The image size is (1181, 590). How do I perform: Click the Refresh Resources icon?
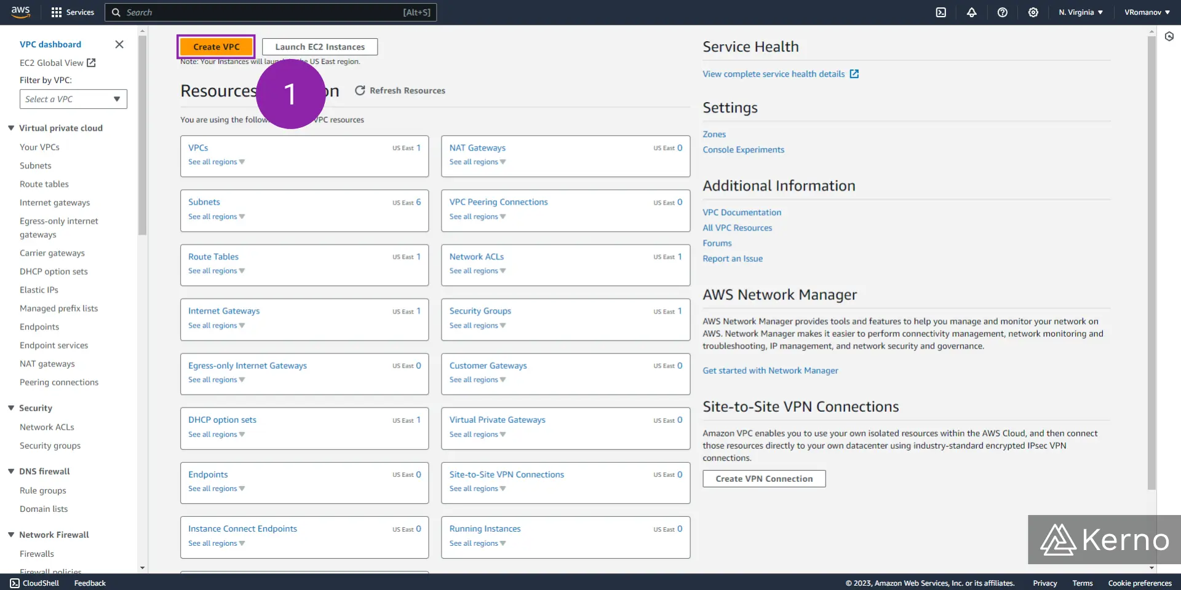click(360, 90)
